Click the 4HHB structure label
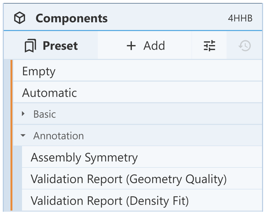The width and height of the screenshot is (266, 214). click(x=240, y=18)
